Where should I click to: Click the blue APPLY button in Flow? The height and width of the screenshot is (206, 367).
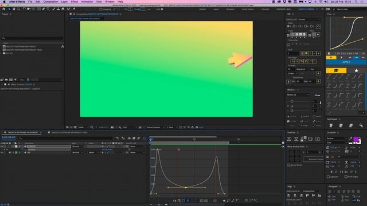click(x=346, y=62)
